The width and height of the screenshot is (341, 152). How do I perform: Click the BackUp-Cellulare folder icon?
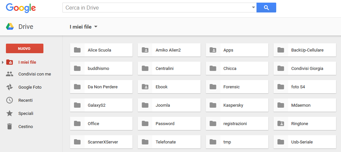point(281,50)
